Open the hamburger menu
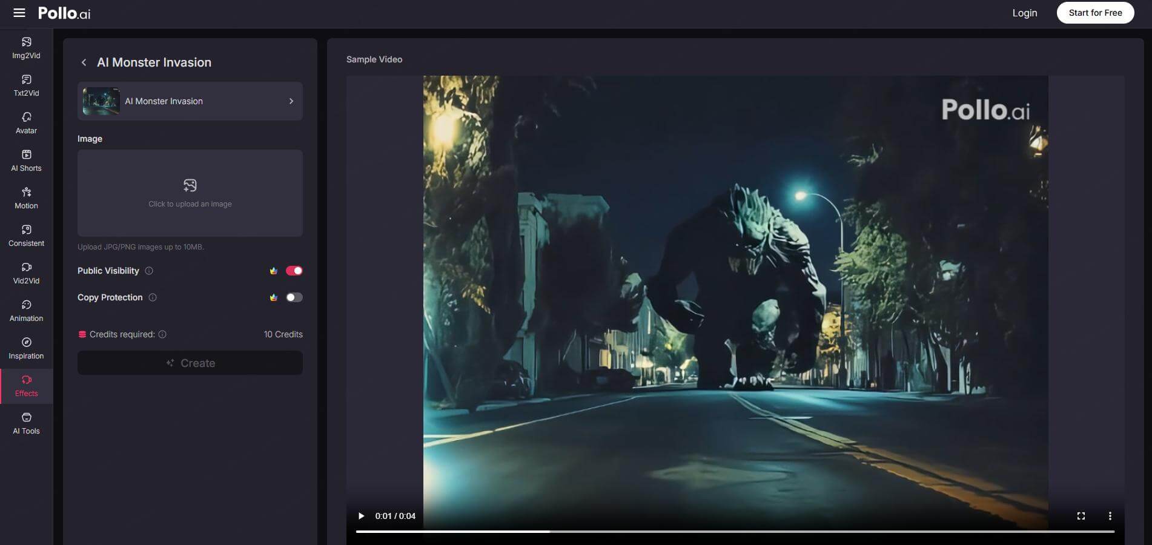 (19, 13)
